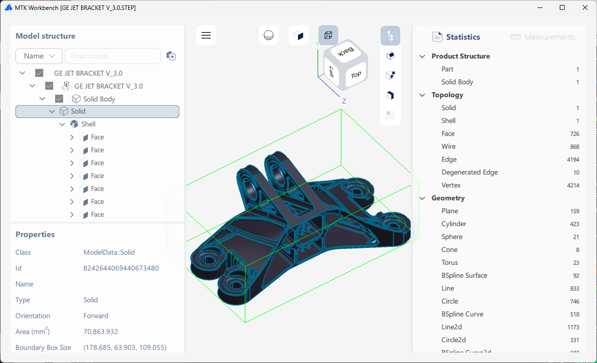Click the Boundary Box Size value
This screenshot has height=363, width=597.
click(125, 348)
